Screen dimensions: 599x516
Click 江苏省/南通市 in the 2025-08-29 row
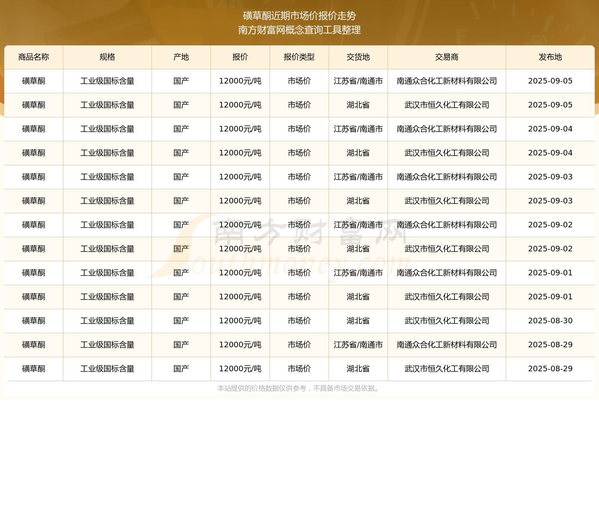tap(358, 345)
